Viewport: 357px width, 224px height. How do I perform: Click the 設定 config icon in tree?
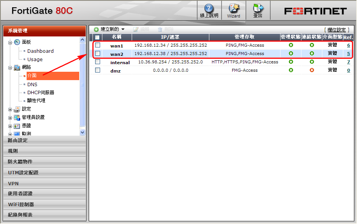pyautogui.click(x=17, y=109)
